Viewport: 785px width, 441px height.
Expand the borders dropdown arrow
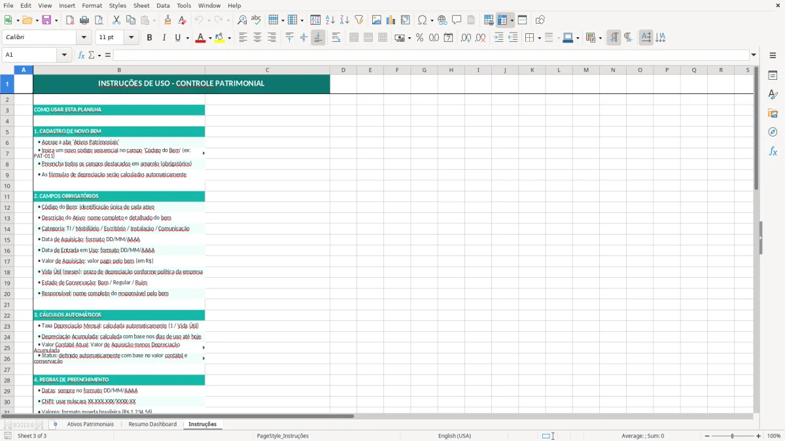[x=538, y=38]
